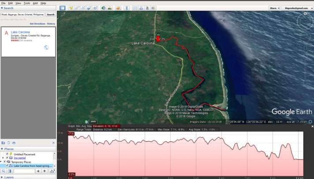Open the View menu
The height and width of the screenshot is (179, 314).
(18, 3)
